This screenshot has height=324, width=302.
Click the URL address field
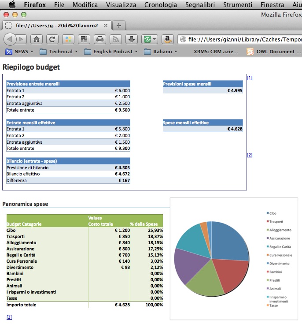(x=242, y=39)
